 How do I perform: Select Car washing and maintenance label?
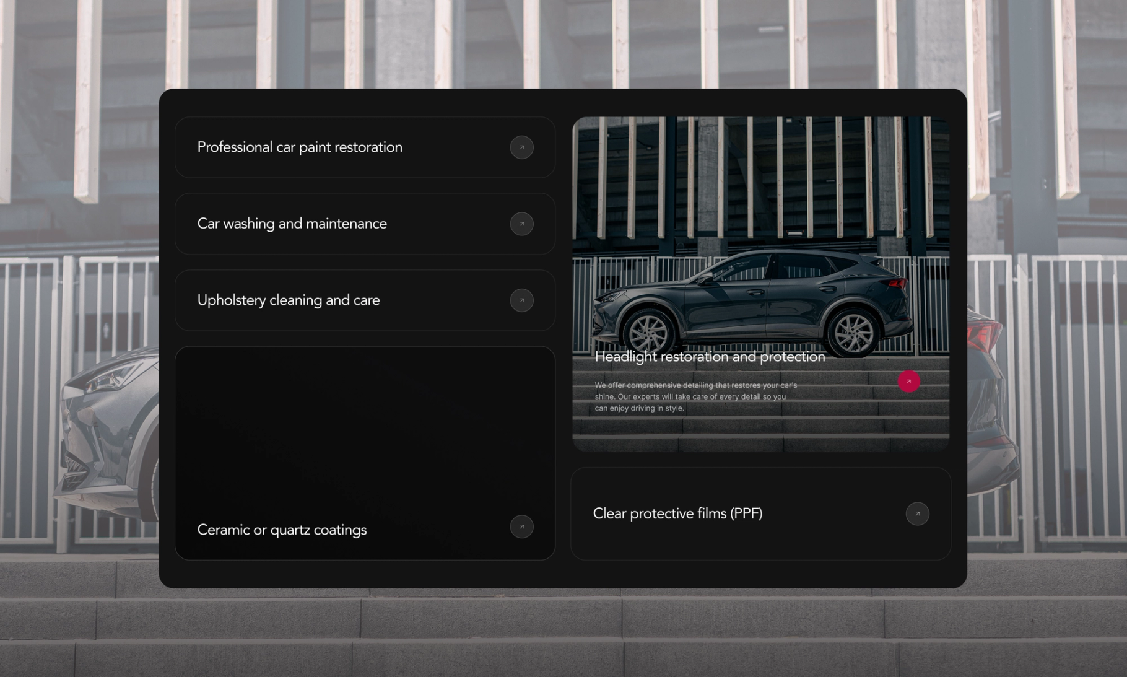[x=292, y=224]
